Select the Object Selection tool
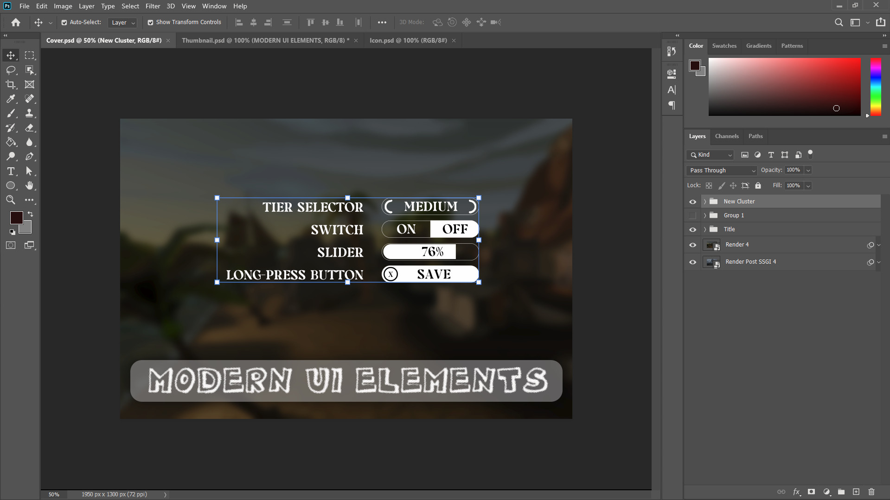 click(x=30, y=70)
